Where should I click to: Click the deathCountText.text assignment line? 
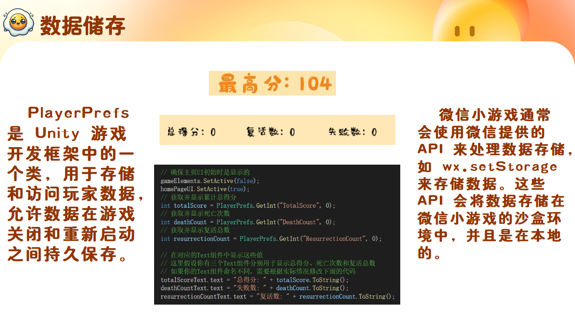254,288
